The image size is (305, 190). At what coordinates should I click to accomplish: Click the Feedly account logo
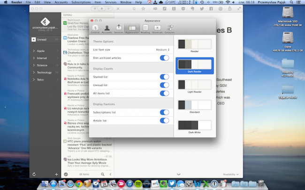click(x=45, y=22)
